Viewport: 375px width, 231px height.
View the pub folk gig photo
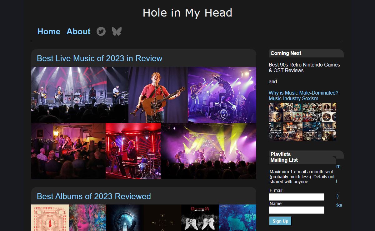[68, 151]
